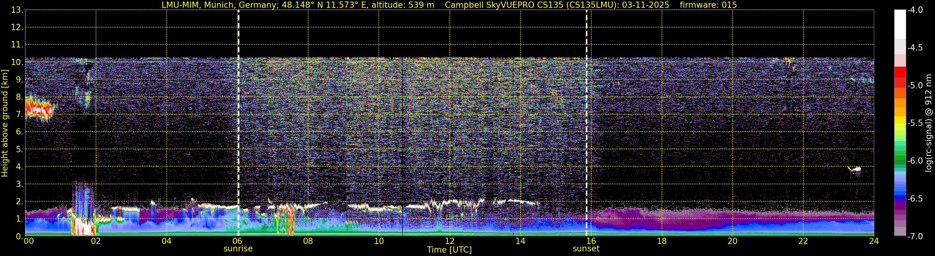The width and height of the screenshot is (935, 256).
Task: Click the '06' tick on the time axis
Action: tap(237, 241)
